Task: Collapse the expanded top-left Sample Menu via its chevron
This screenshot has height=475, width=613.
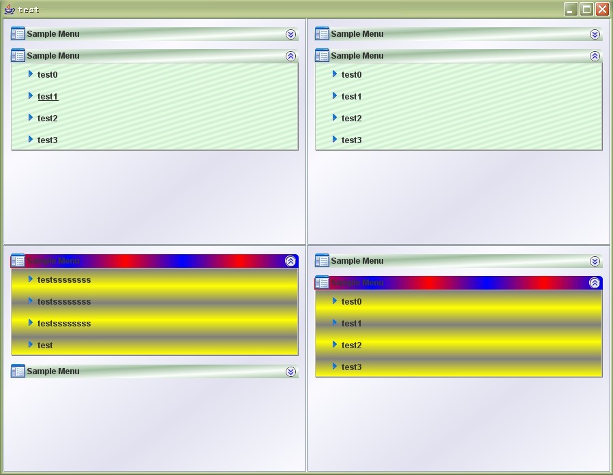Action: [x=290, y=56]
